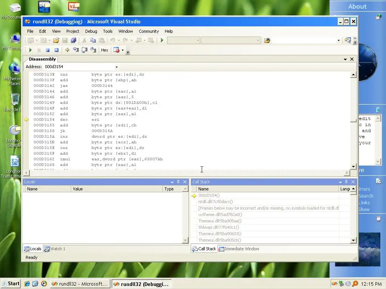
Task: Click the Windows Start button
Action: point(11,284)
